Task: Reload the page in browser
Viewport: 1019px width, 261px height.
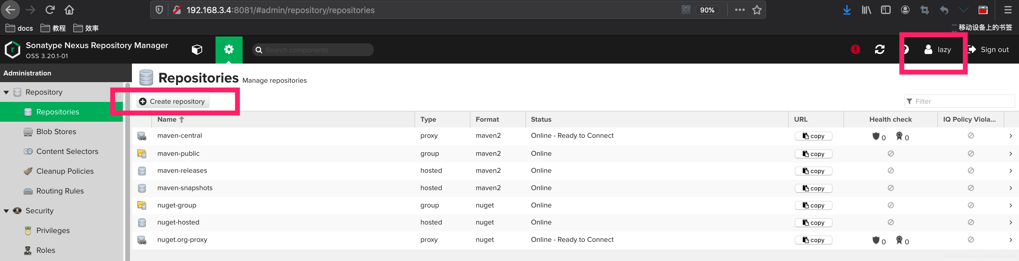Action: click(x=50, y=10)
